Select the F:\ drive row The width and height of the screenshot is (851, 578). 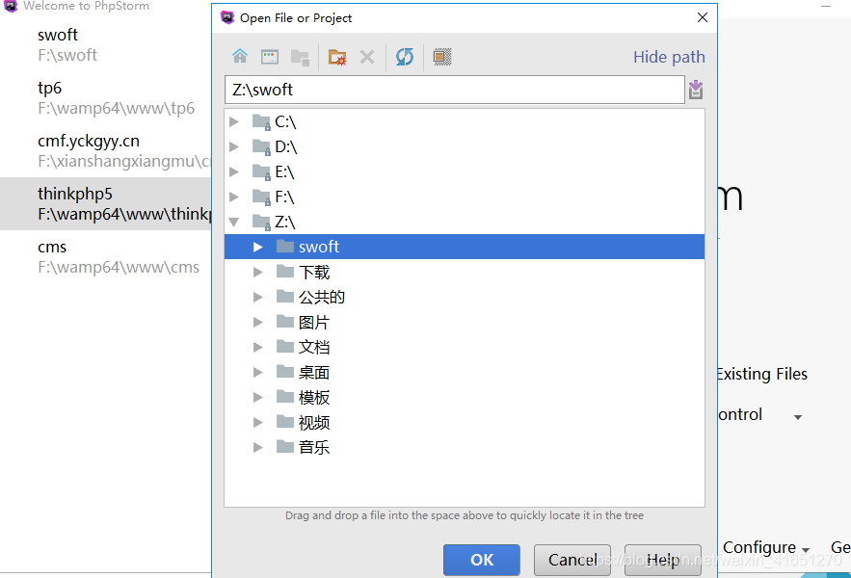[x=465, y=197]
